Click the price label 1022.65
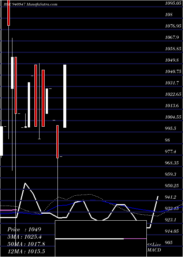The height and width of the screenshot is (257, 183). (173, 94)
